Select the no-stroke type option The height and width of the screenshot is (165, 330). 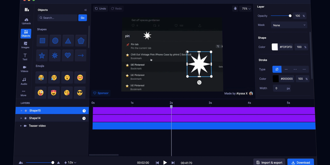(276, 69)
